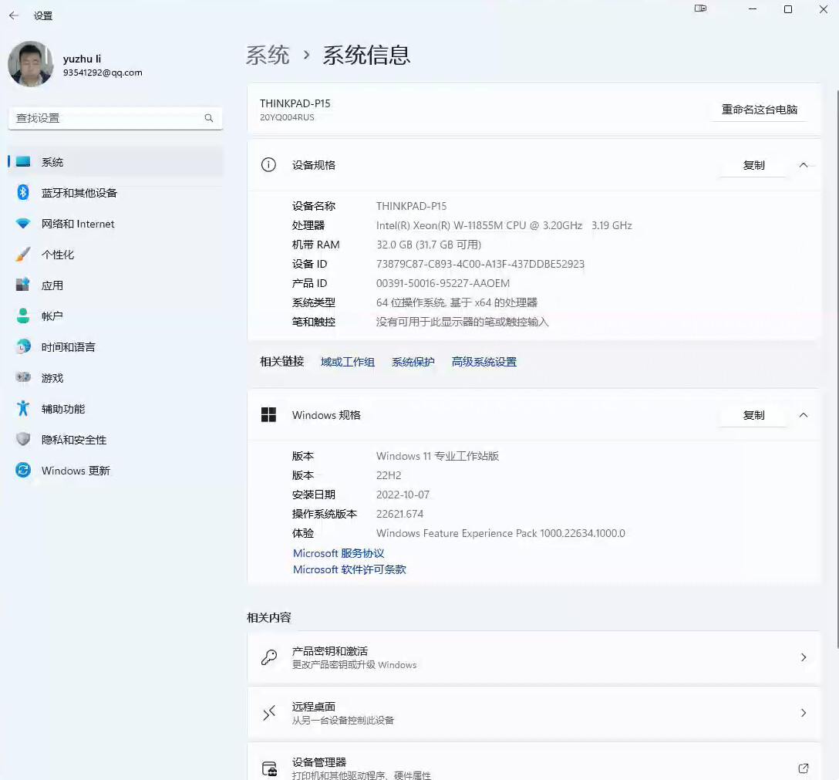Open the globe-clock icon for 时间和语言
Screen dimensions: 839x780
23,347
